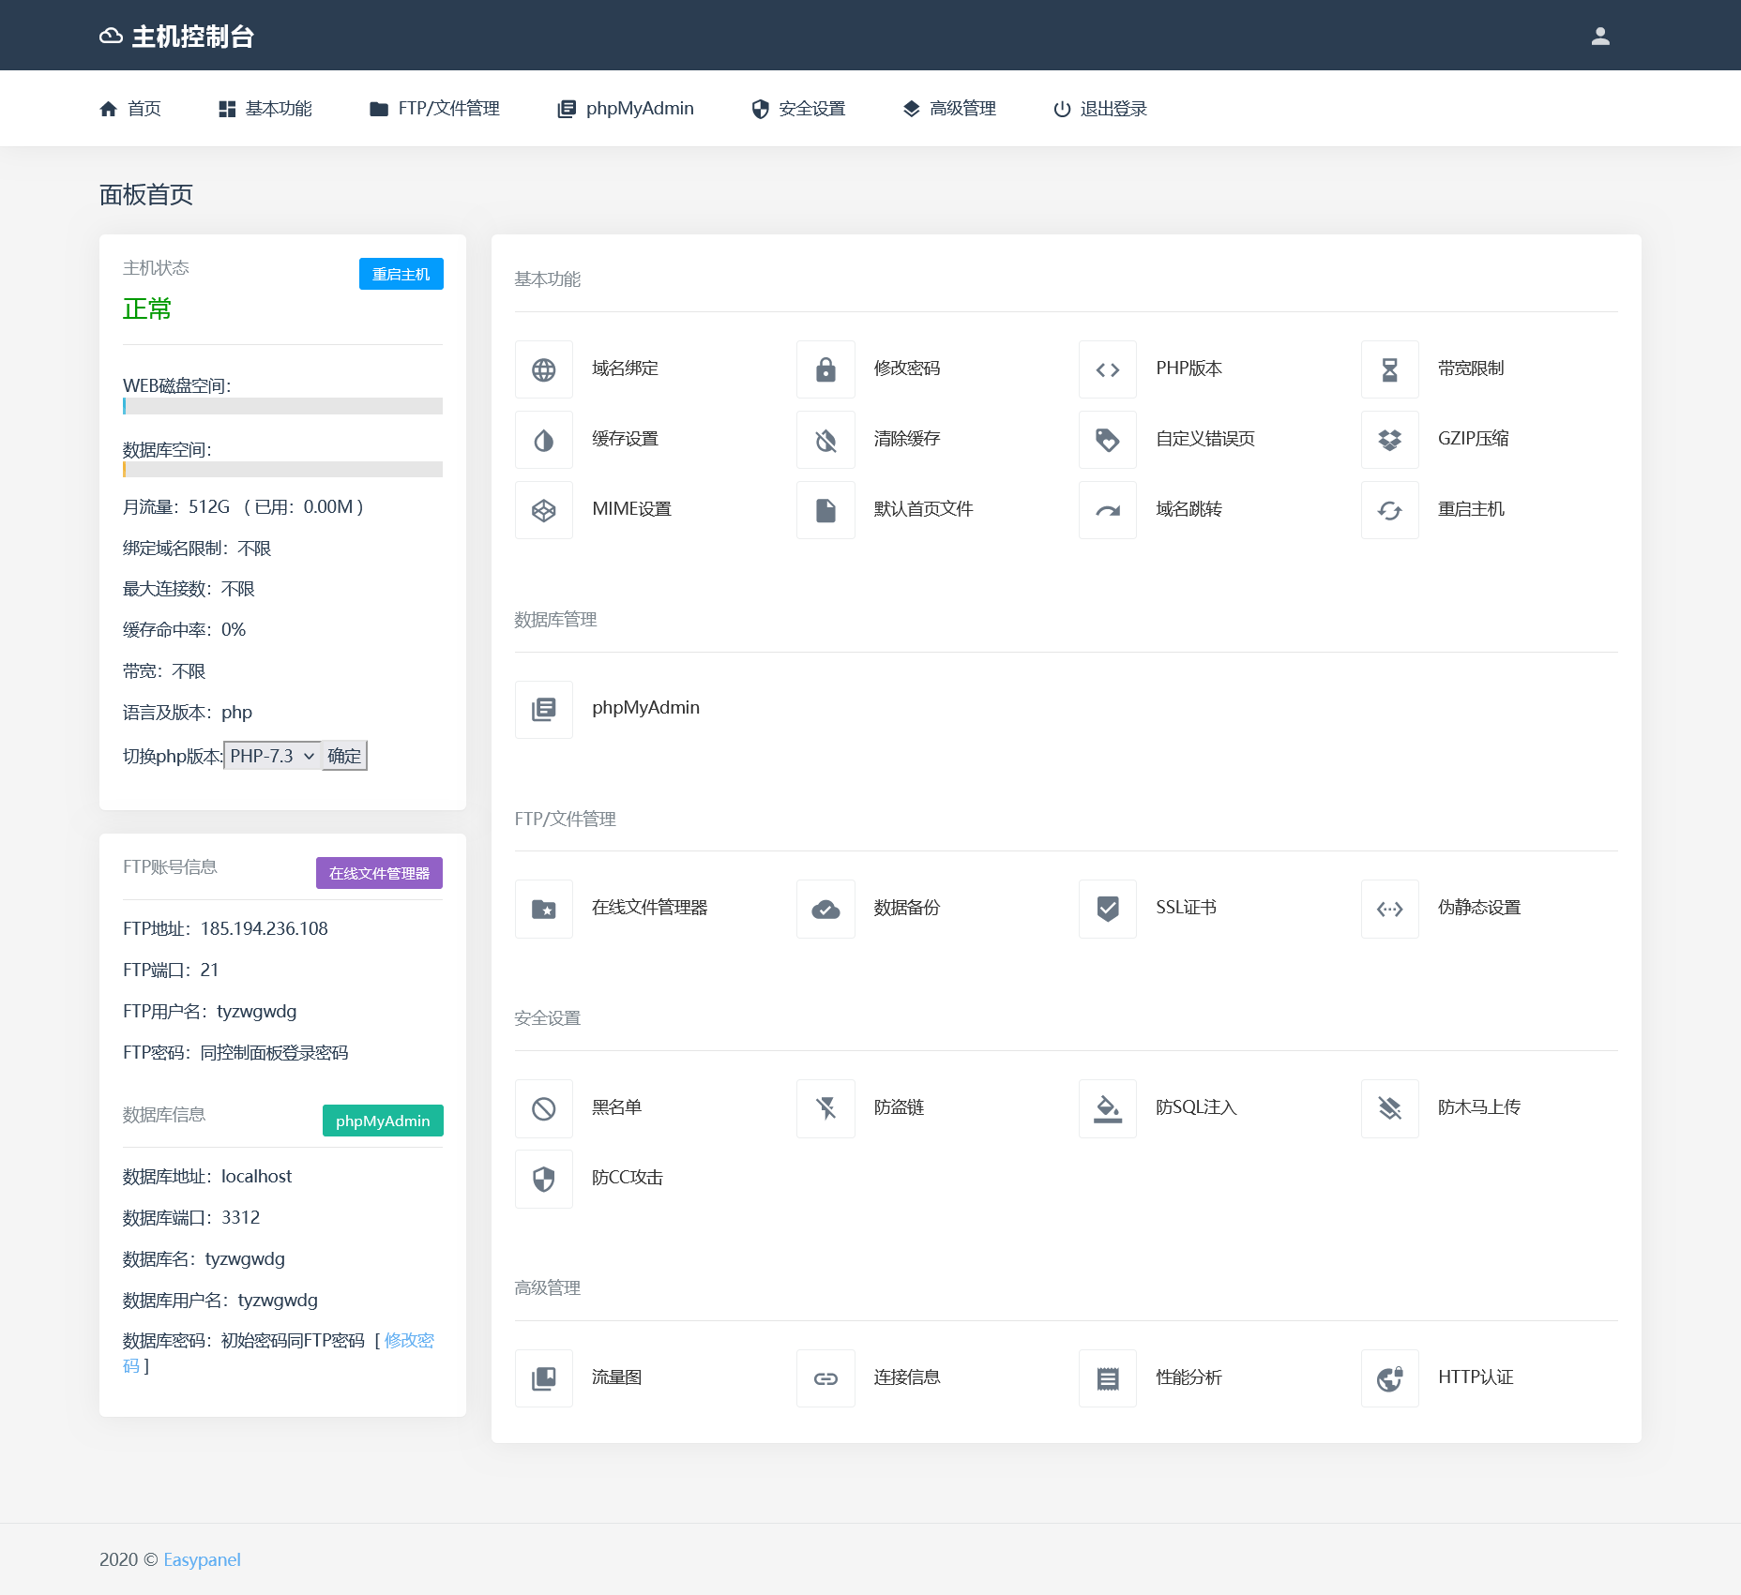Click the HTTP认证 text label
This screenshot has height=1595, width=1741.
click(x=1476, y=1377)
